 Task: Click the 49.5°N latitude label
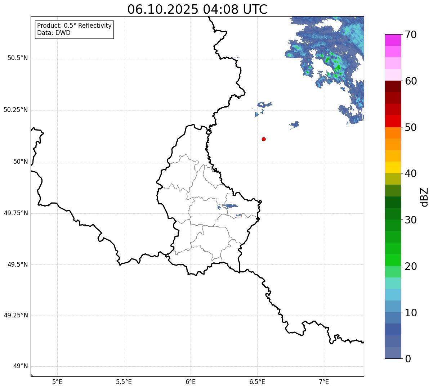click(18, 264)
